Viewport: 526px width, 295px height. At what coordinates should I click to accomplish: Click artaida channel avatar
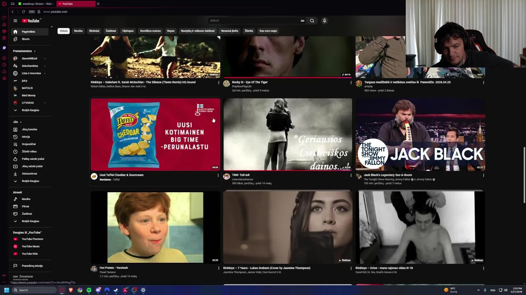click(359, 84)
